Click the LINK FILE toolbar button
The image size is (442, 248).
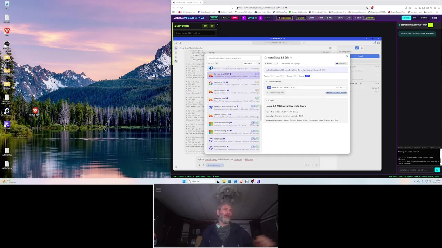(340, 18)
